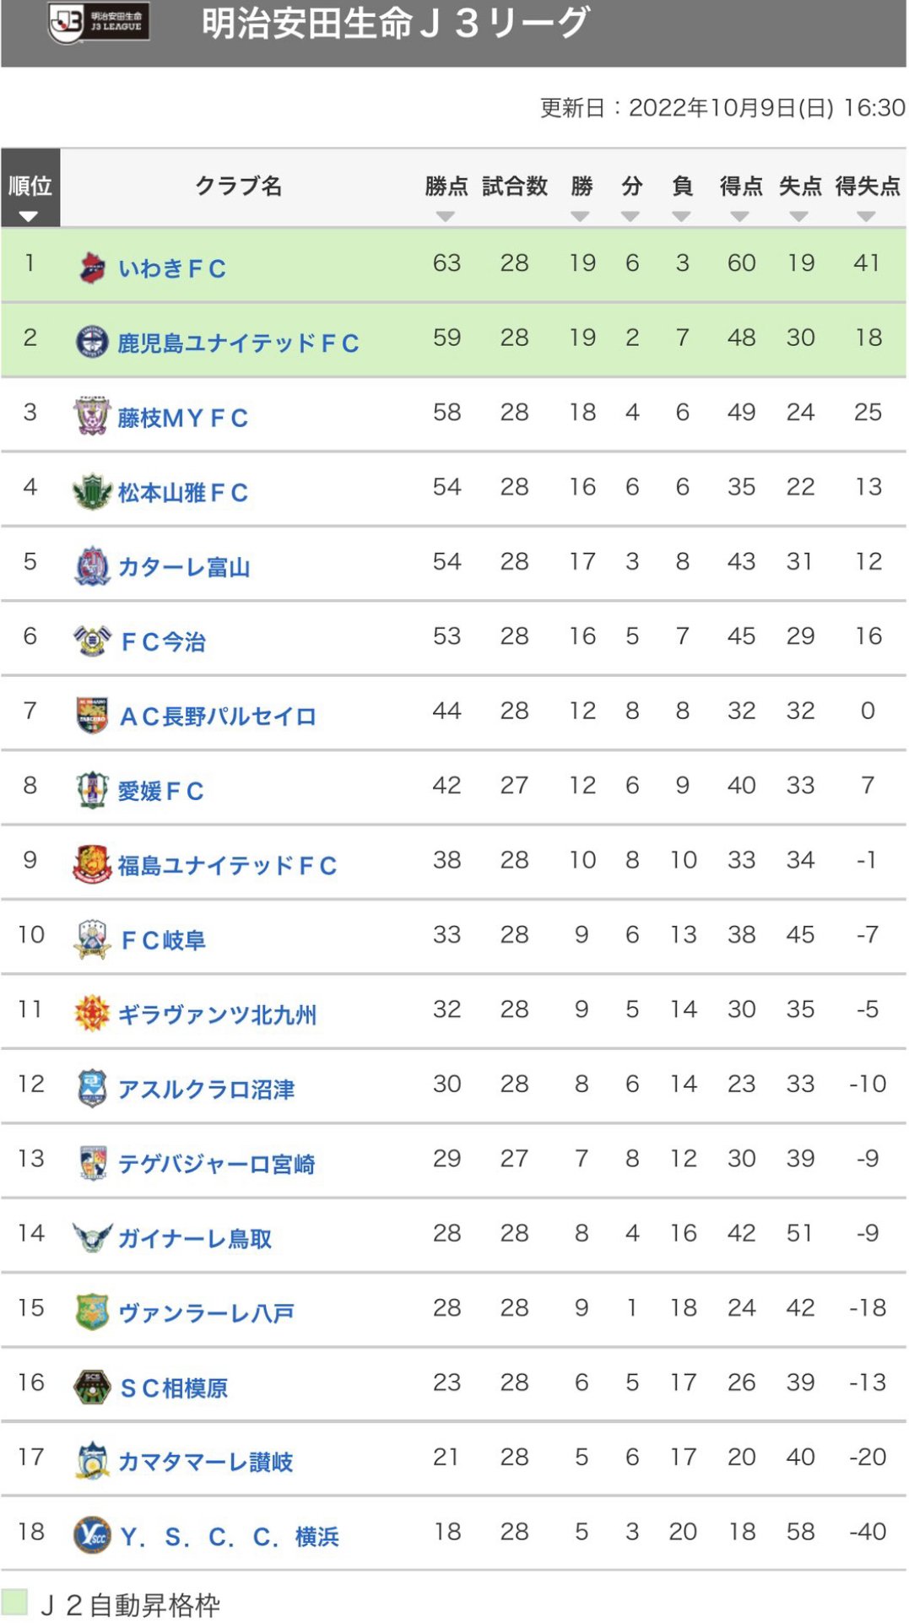Click the ガイナーレ鳥取 winged crest icon
Viewport: 909px width, 1623px height.
92,1237
